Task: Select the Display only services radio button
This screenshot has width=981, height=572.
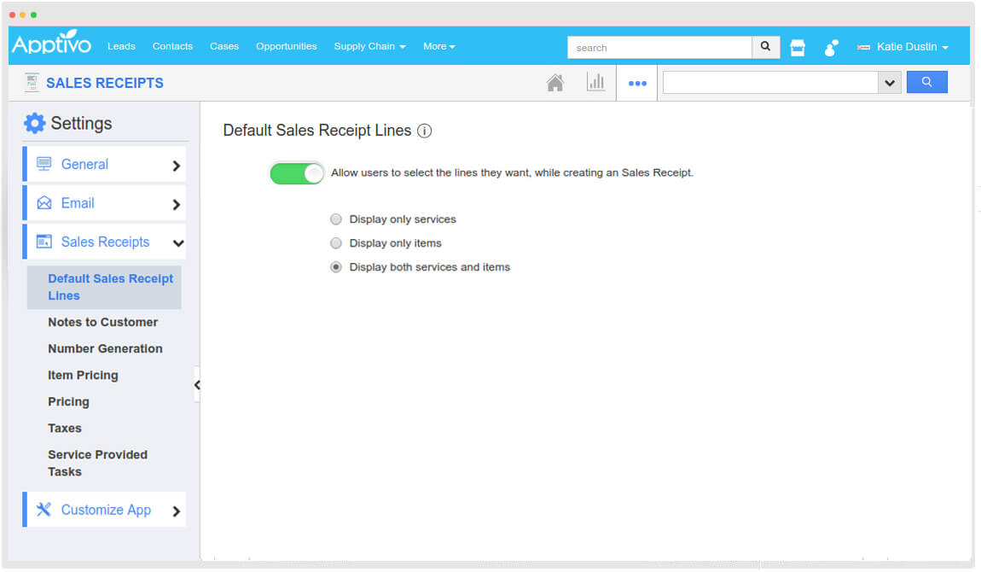Action: click(x=336, y=219)
